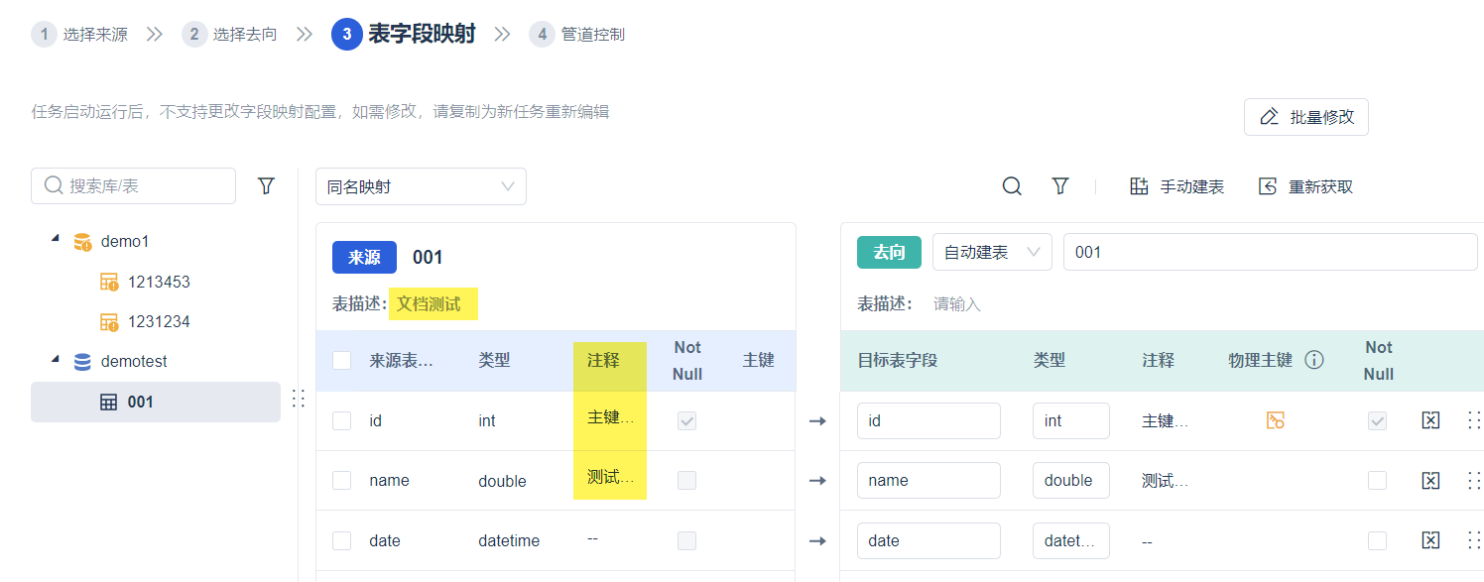
Task: Click the magnifier search icon above target table
Action: (1012, 186)
